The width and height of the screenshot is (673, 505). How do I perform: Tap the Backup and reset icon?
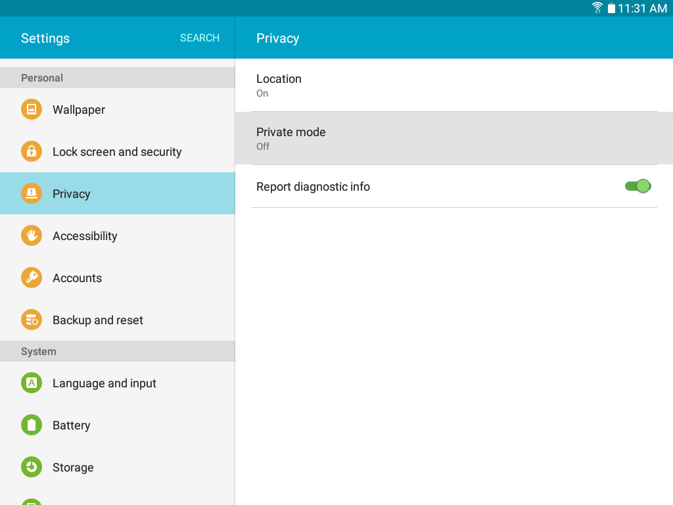coord(32,320)
